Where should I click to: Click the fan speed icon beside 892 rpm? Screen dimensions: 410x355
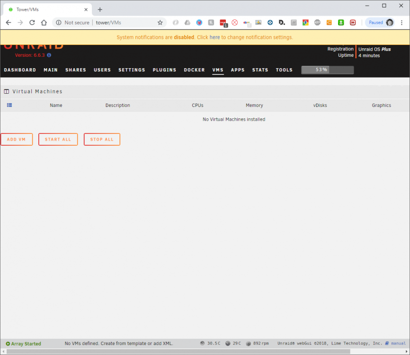(x=249, y=344)
